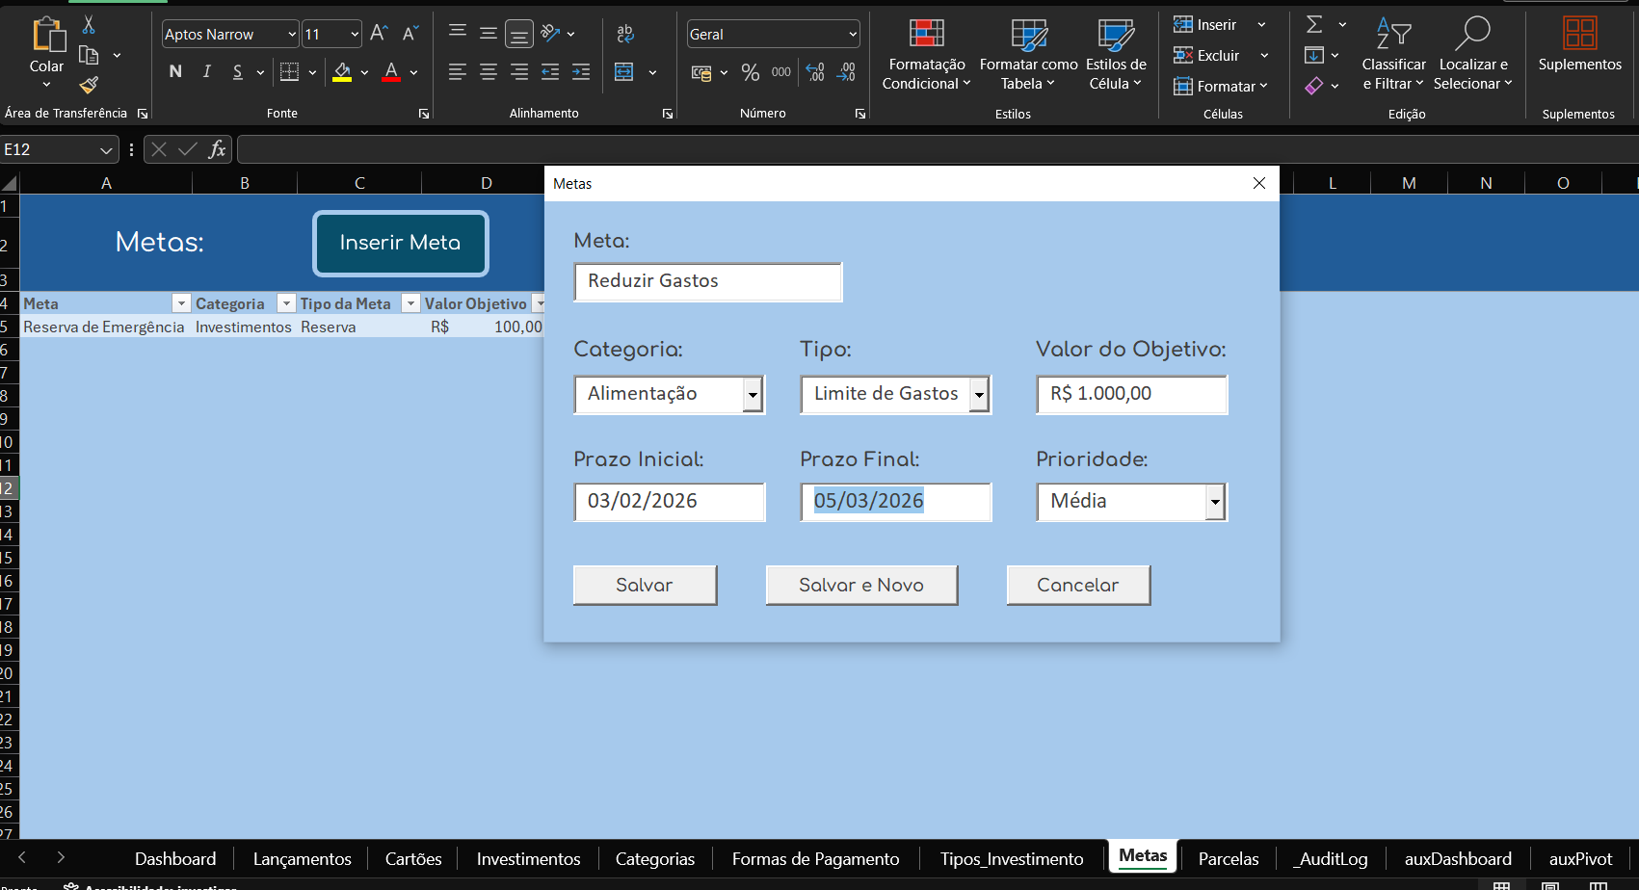
Task: Click the merge and center icon
Action: pos(624,71)
